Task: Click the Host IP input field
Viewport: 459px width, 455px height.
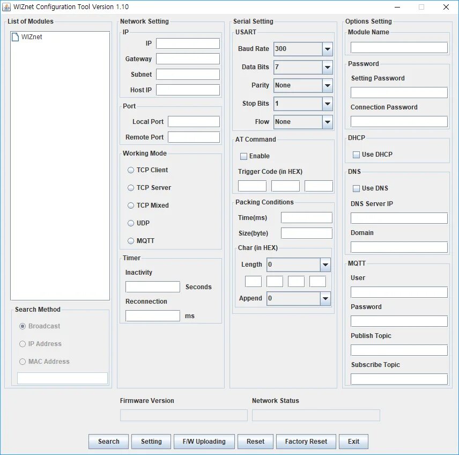Action: pyautogui.click(x=188, y=90)
